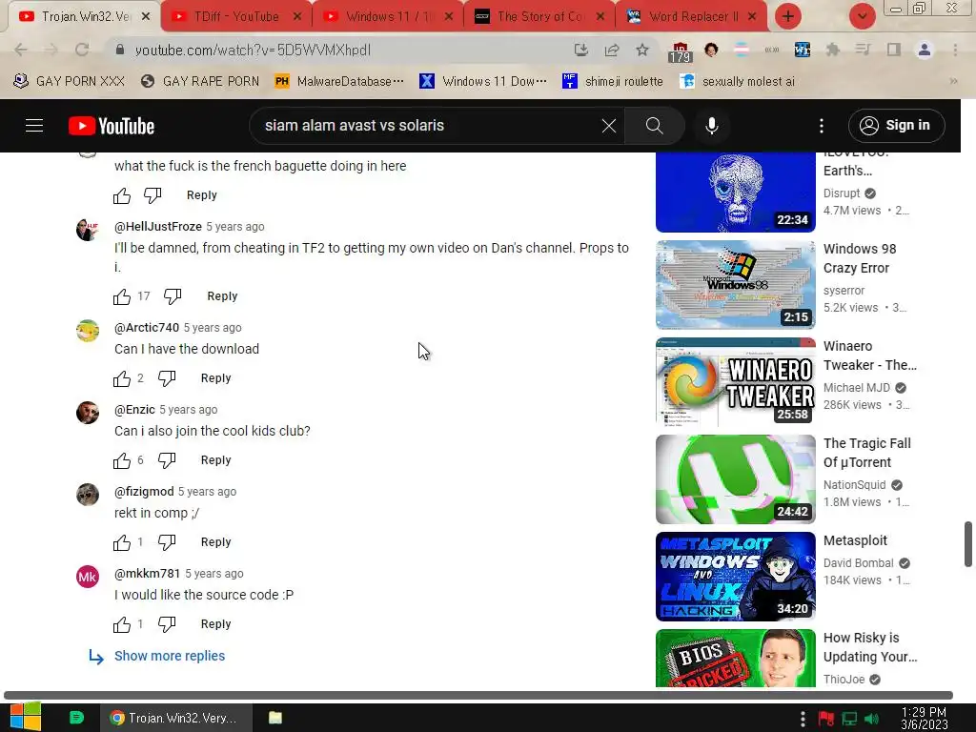976x732 pixels.
Task: Click the Sign in button
Action: click(x=896, y=126)
